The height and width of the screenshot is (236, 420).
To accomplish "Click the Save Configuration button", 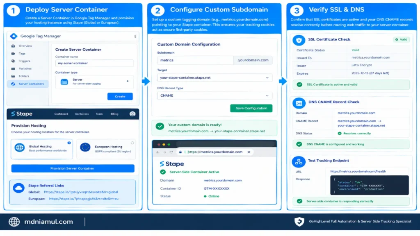I will [x=251, y=108].
